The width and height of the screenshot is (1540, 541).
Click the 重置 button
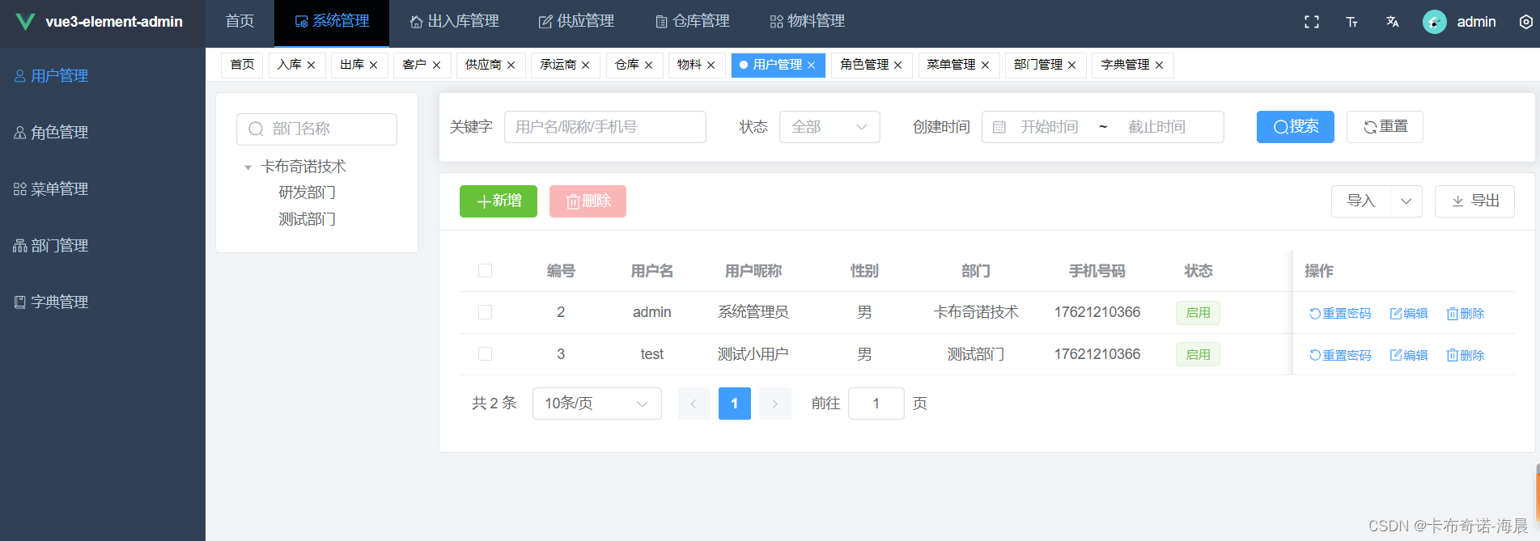tap(1385, 127)
